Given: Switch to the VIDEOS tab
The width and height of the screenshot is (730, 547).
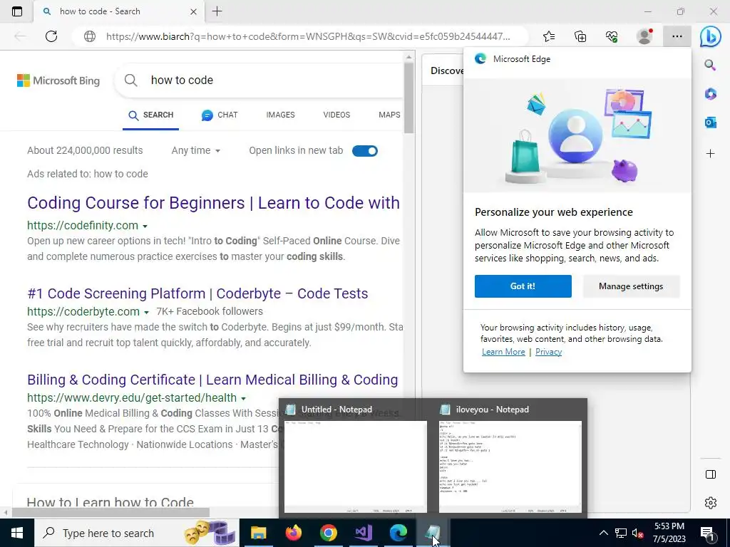Looking at the screenshot, I should (336, 115).
